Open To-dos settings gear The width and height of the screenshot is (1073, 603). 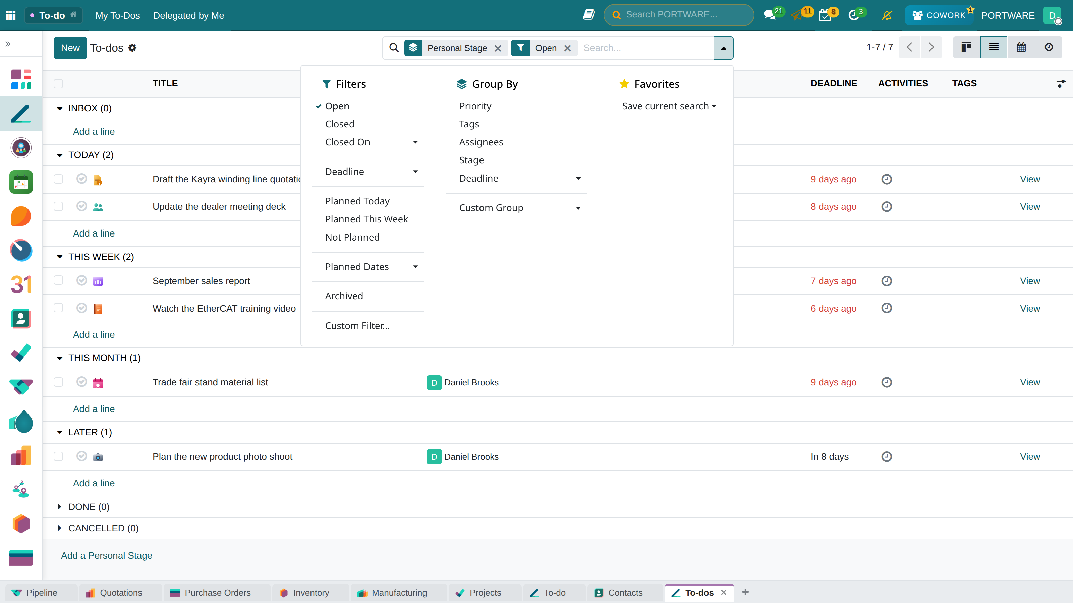coord(132,48)
